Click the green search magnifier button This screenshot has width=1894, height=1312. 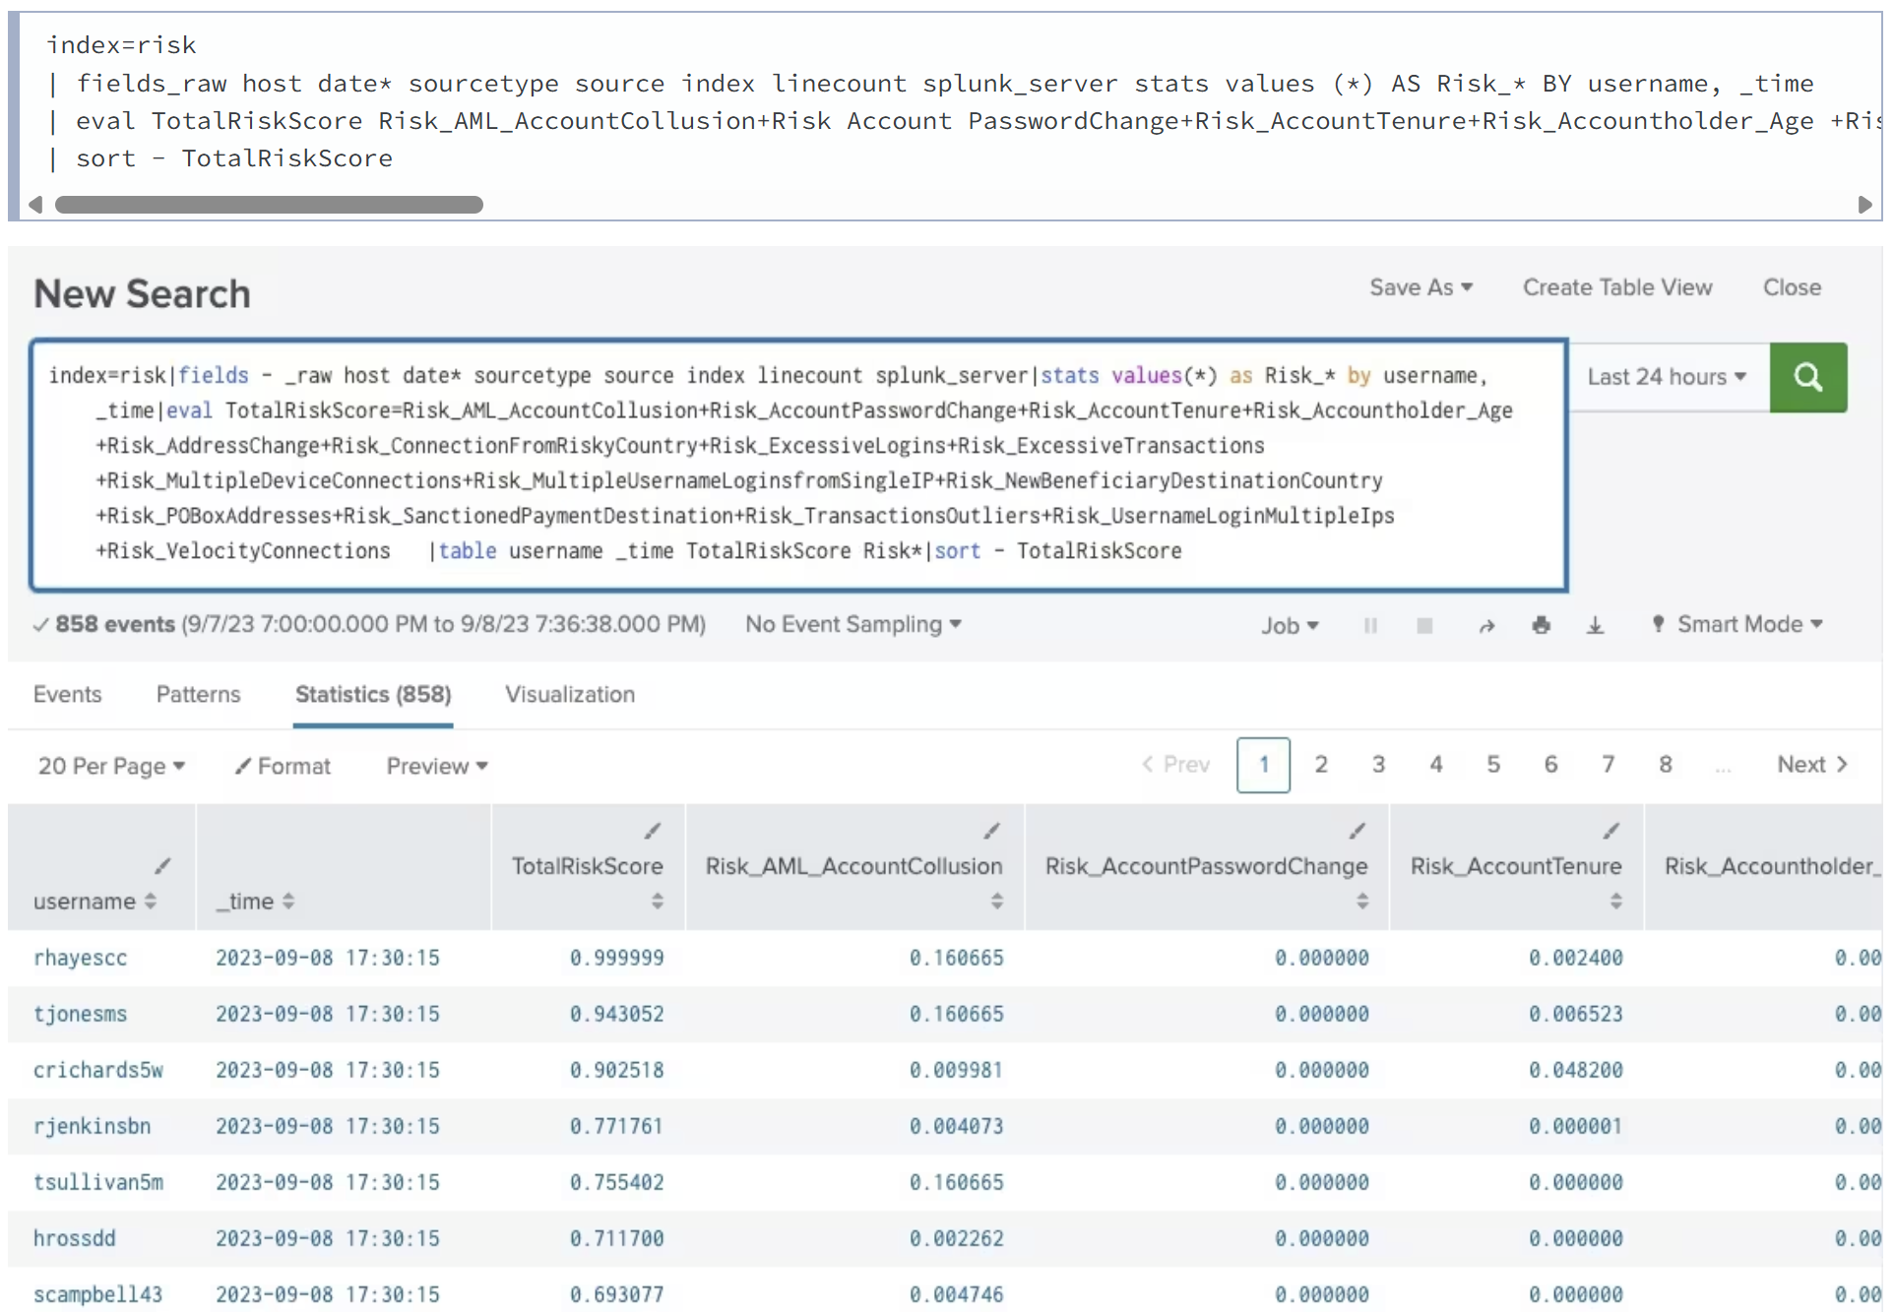click(1806, 377)
